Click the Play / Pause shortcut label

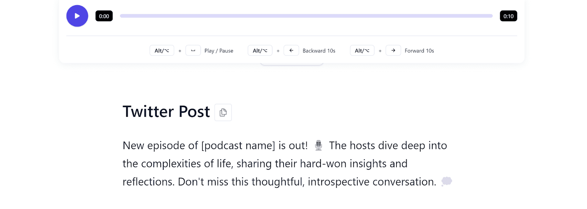[x=219, y=51]
